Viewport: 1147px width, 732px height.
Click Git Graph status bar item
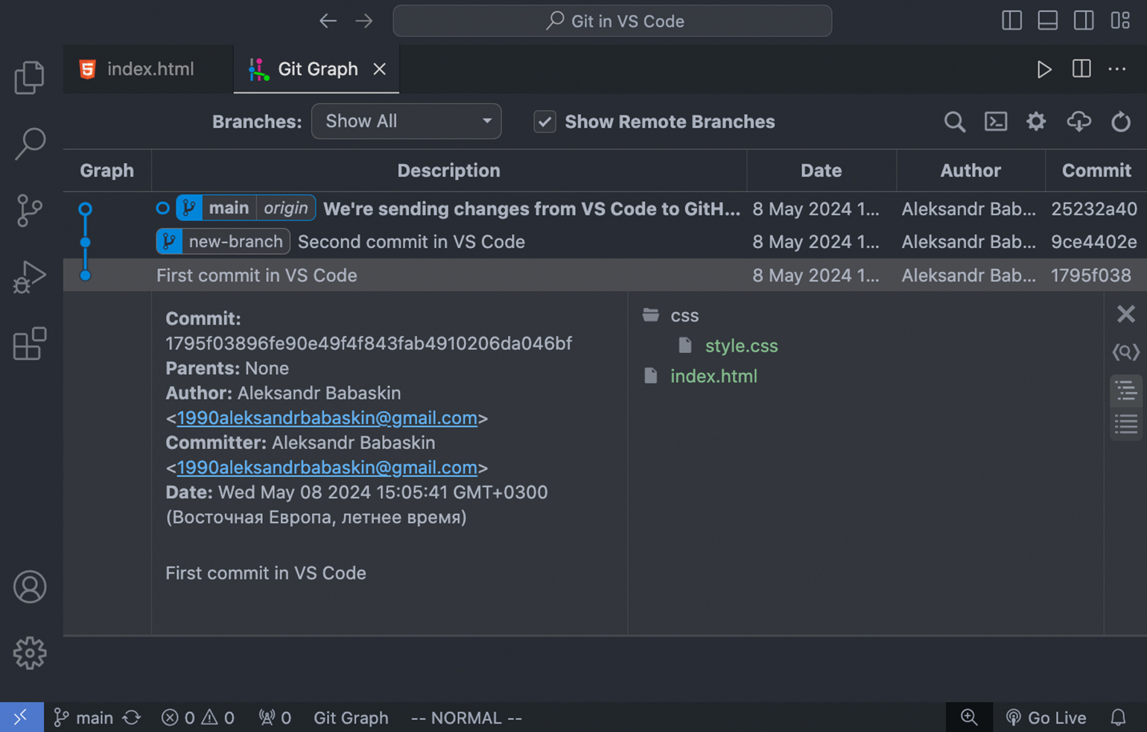coord(351,718)
